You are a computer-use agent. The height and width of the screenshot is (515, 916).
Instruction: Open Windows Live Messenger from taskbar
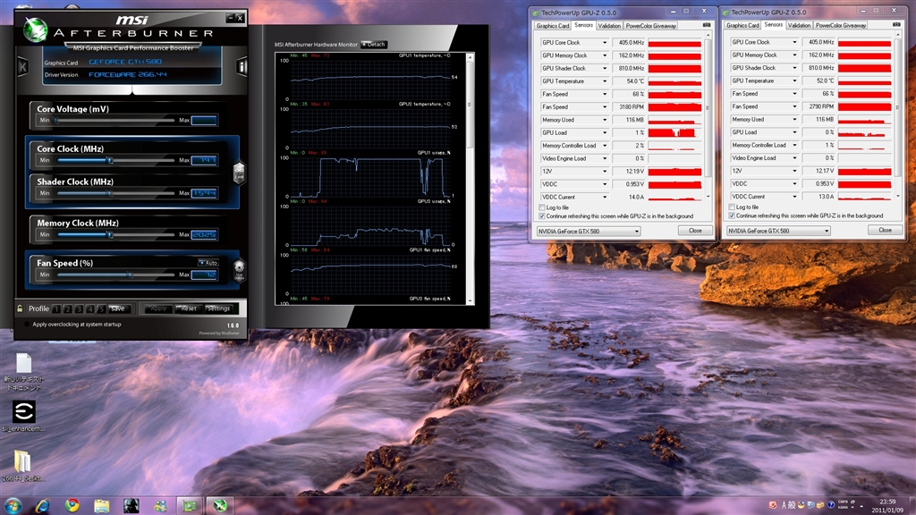pyautogui.click(x=160, y=506)
